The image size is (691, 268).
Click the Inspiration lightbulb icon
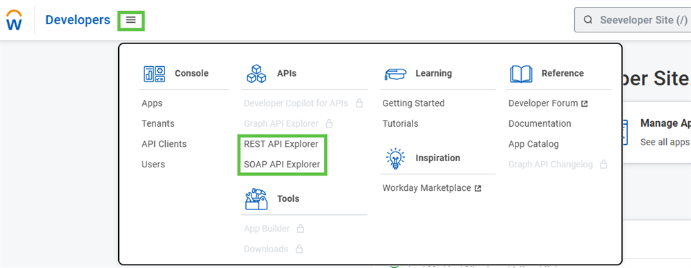(x=395, y=158)
